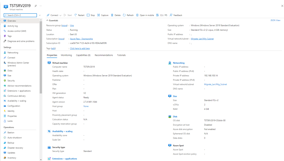Click the Feedback toolbar button

pos(176,15)
